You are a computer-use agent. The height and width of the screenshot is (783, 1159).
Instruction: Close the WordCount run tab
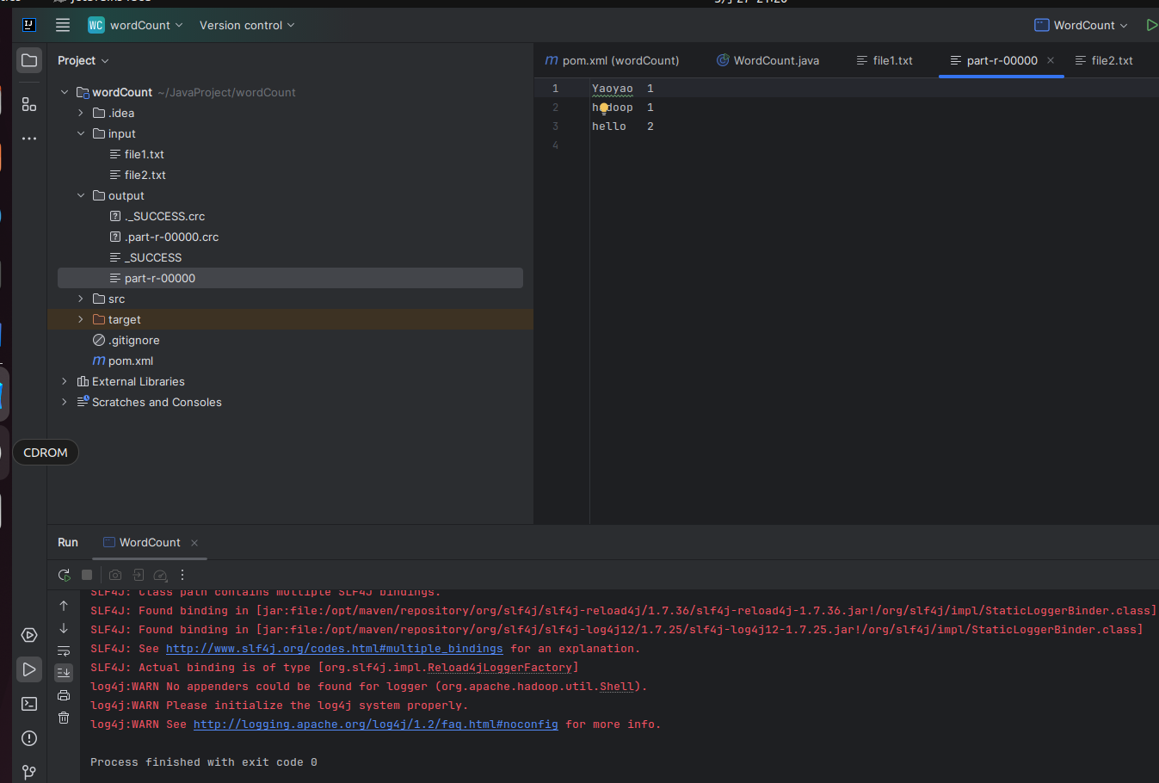coord(194,542)
